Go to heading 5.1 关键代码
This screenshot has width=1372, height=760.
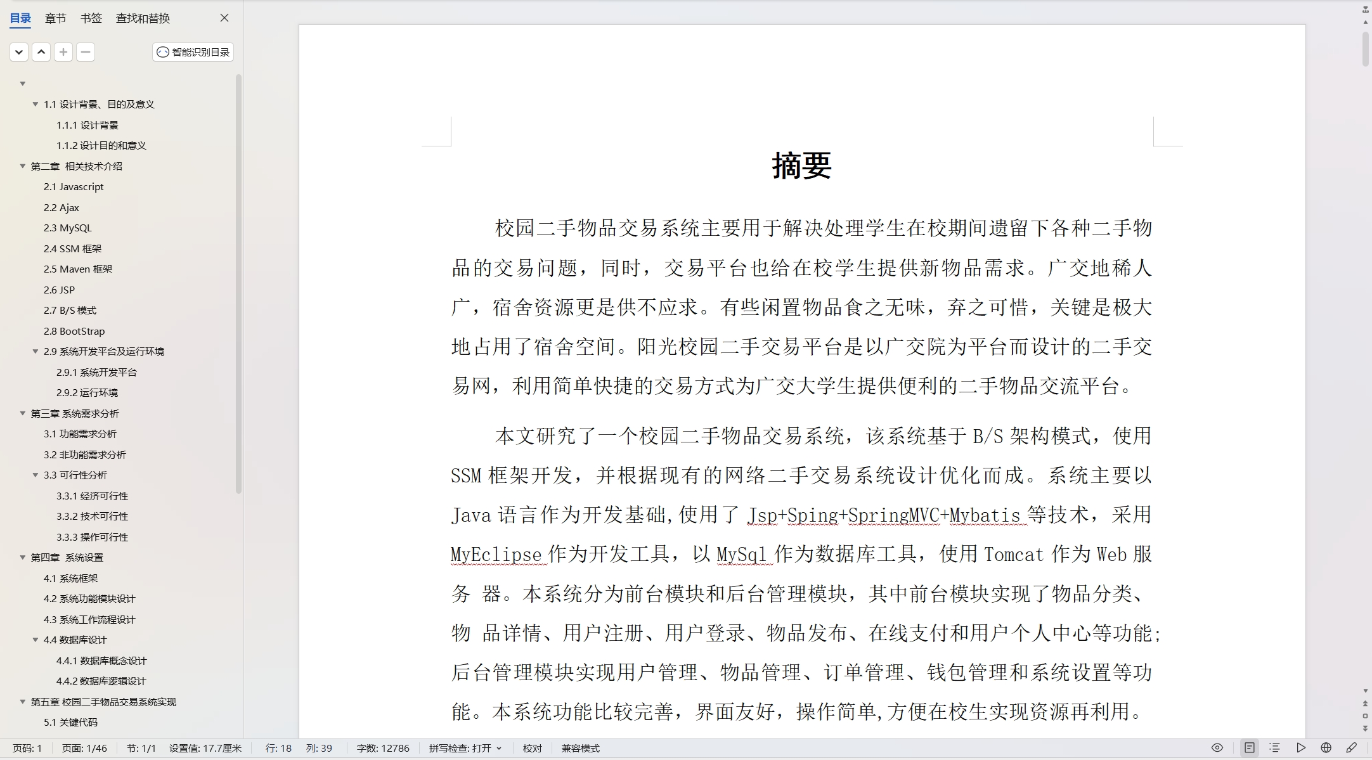[71, 722]
